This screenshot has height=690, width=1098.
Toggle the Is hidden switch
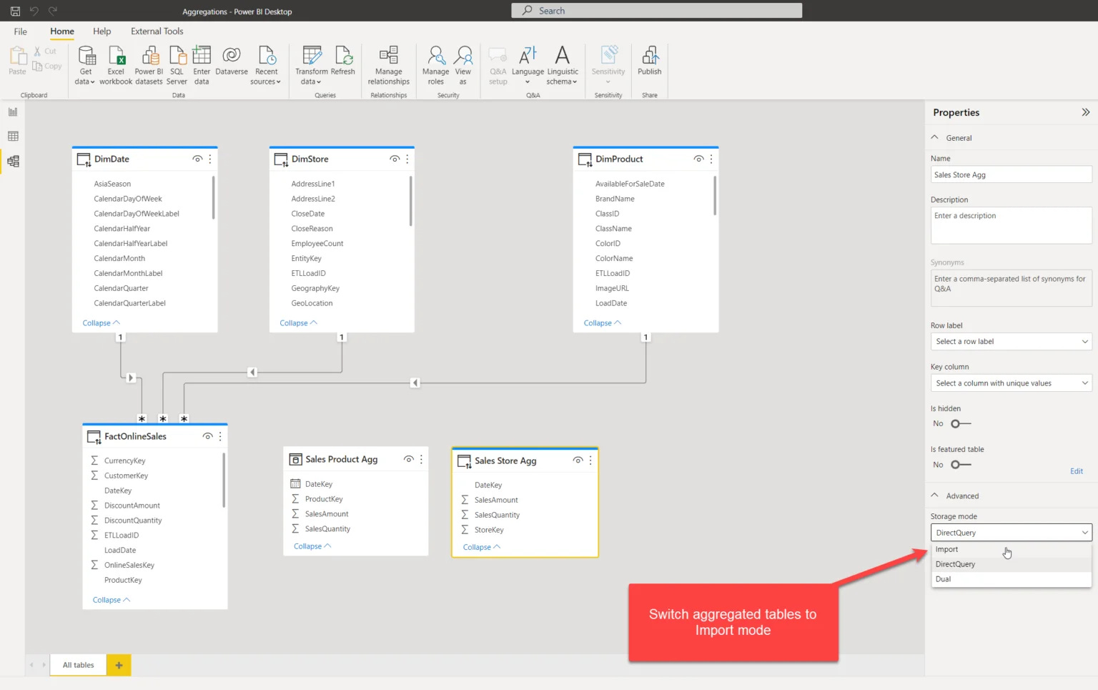pyautogui.click(x=961, y=424)
